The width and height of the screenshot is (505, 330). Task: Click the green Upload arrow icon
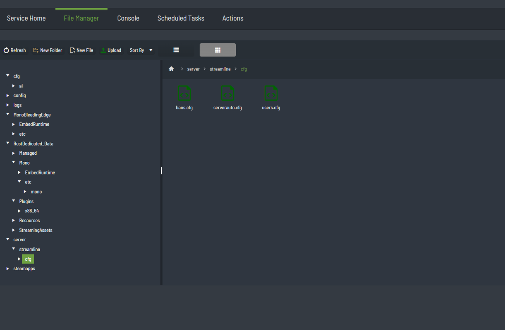103,50
